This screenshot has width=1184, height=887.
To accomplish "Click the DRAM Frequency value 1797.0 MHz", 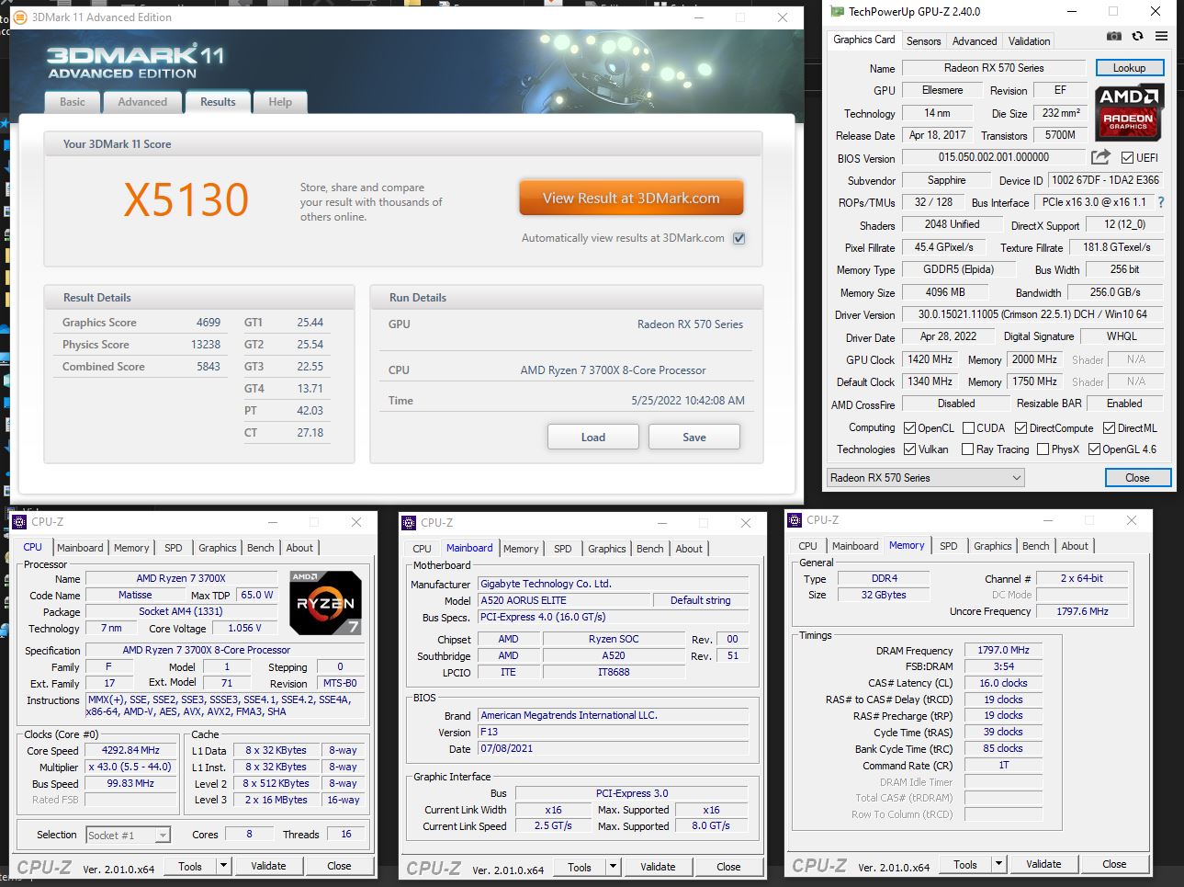I will point(1004,651).
